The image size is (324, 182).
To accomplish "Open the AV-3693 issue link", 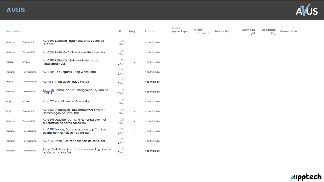I will tap(49, 41).
